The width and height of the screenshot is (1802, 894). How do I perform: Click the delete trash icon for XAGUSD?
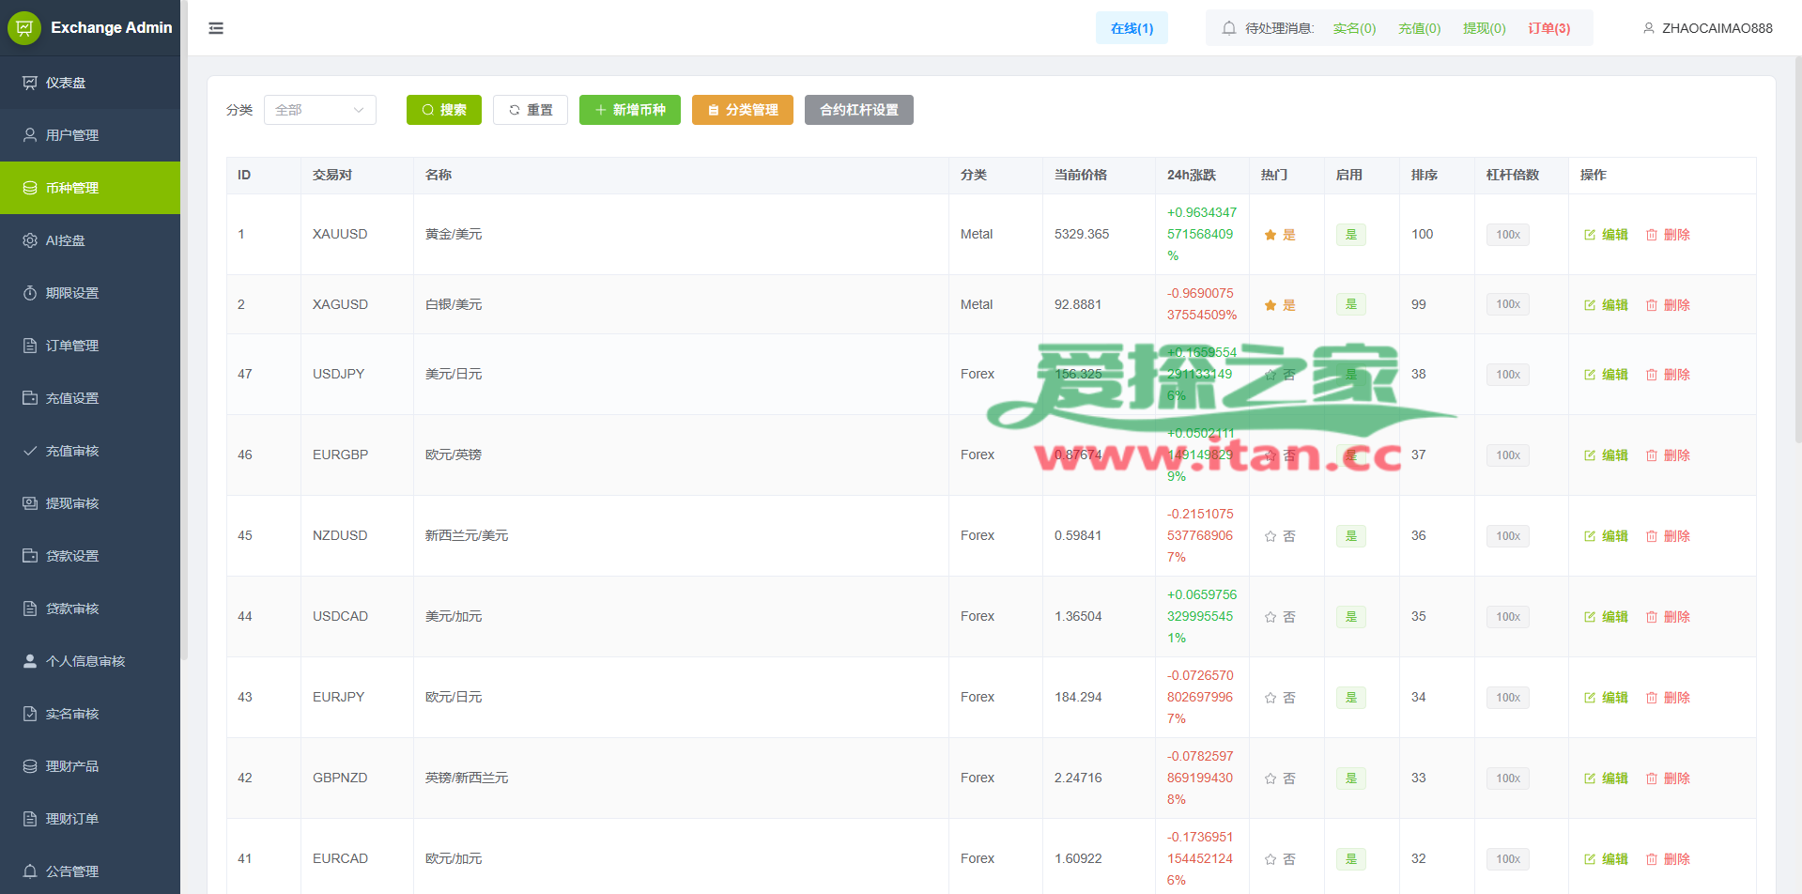[1652, 305]
